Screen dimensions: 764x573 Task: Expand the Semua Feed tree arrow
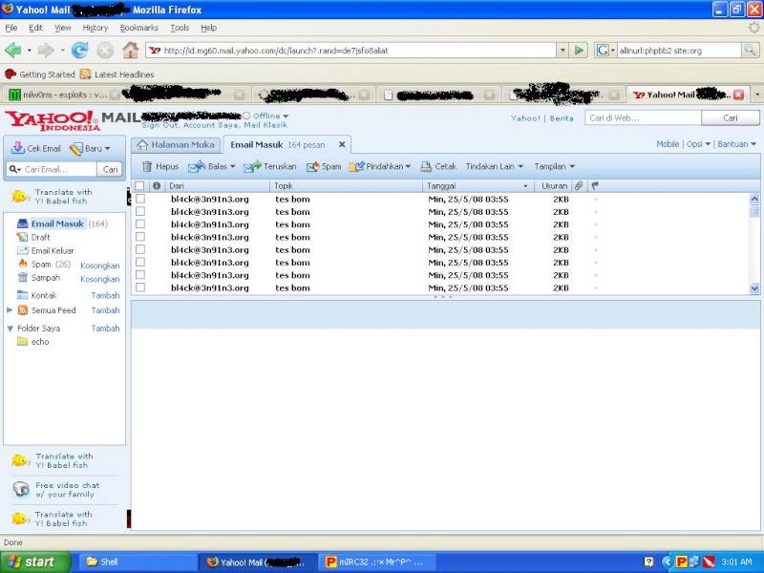[x=10, y=309]
